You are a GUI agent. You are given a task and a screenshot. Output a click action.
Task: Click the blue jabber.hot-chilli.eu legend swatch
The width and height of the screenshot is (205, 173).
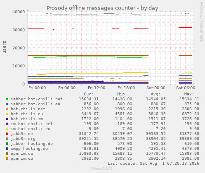[x=7, y=104]
